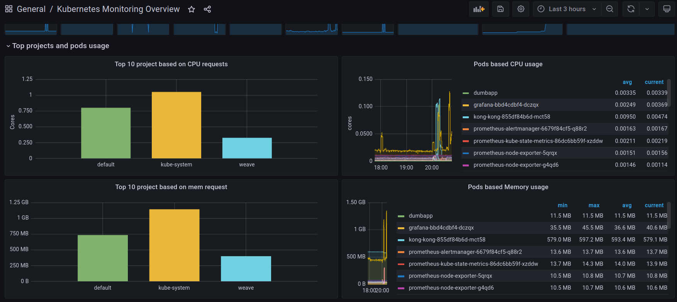Sort Memory legend by max column
Screen dimensions: 677x302
click(594, 205)
